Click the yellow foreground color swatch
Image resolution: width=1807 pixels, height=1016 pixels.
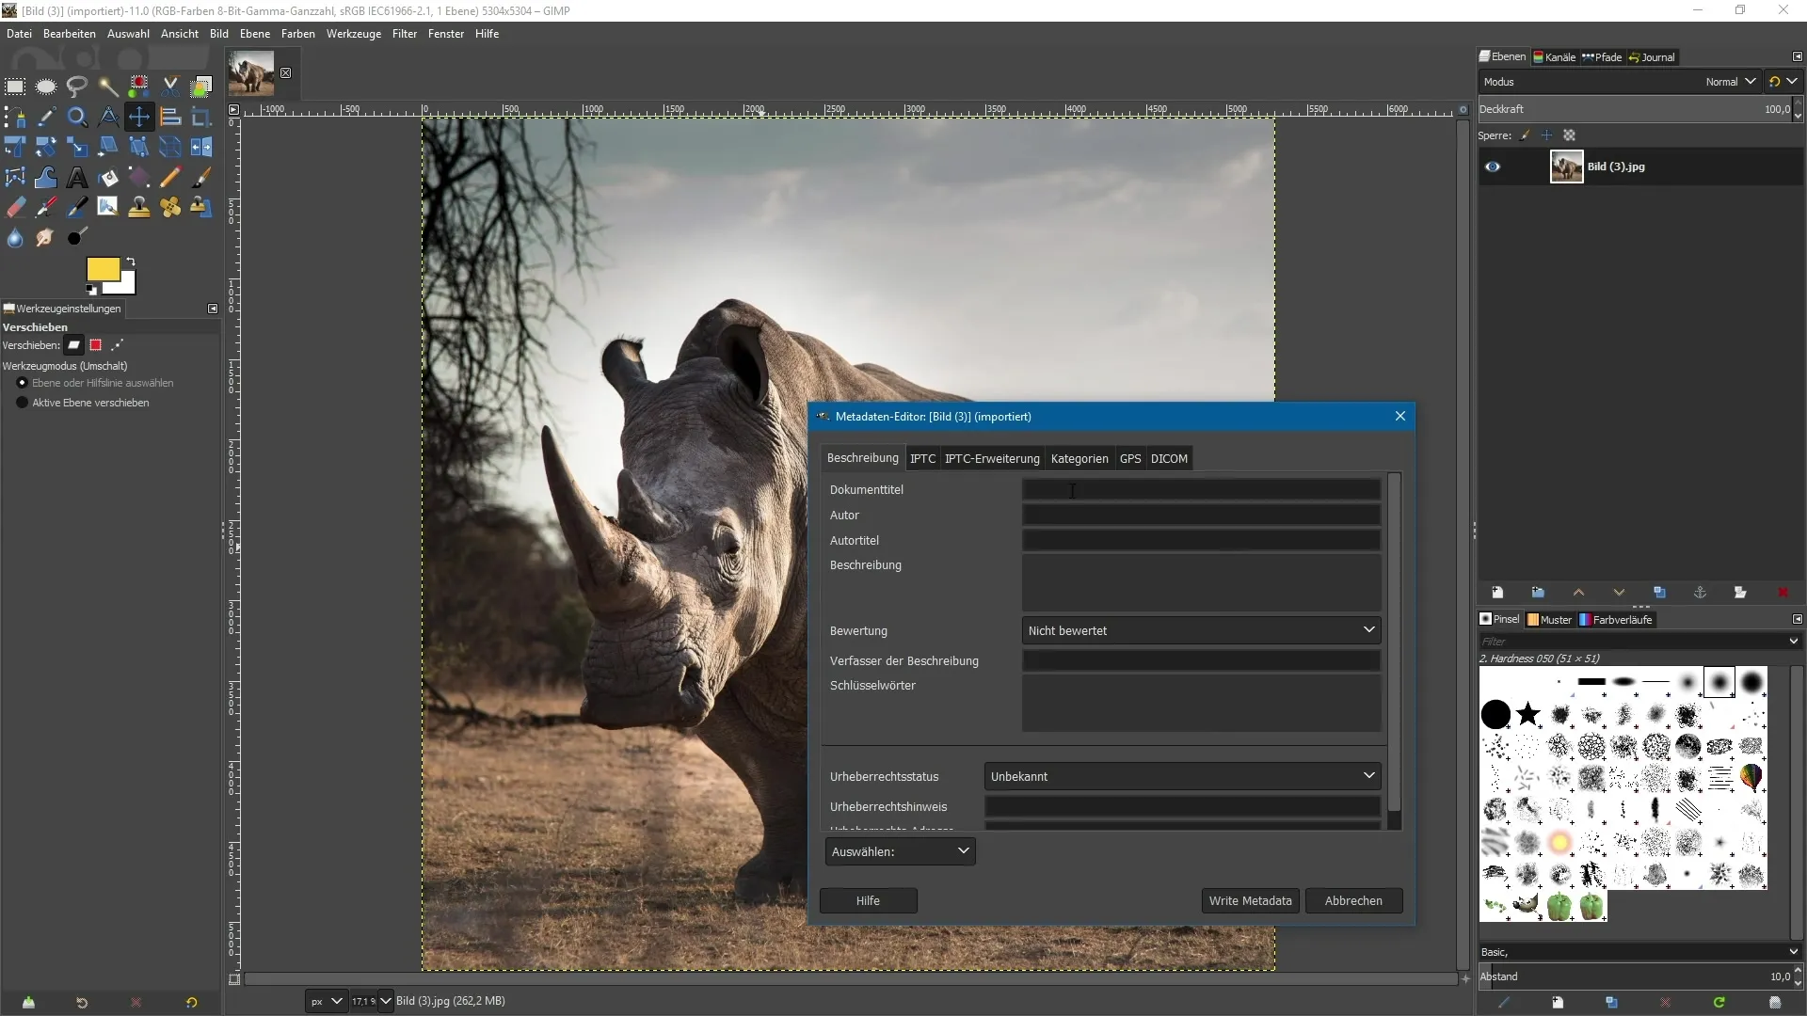point(102,269)
